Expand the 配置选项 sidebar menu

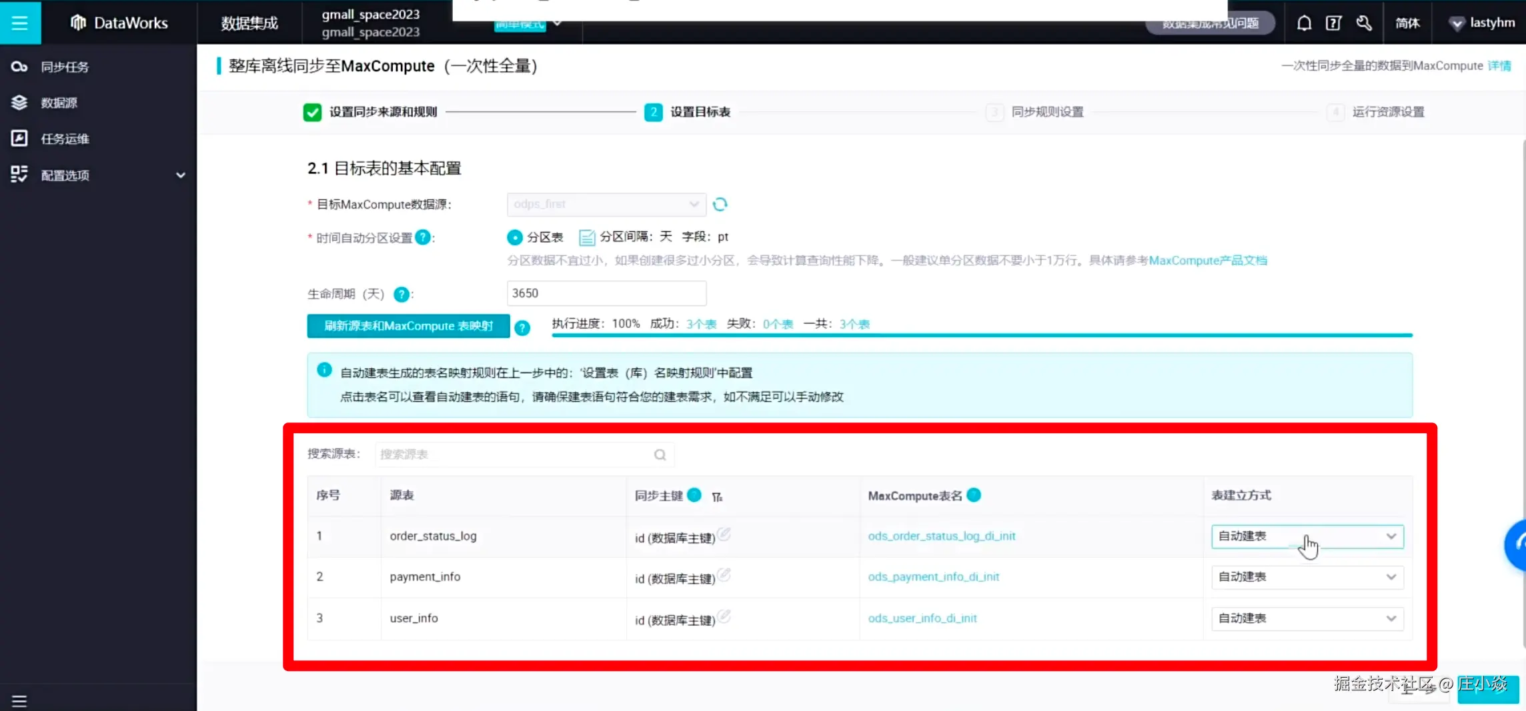point(180,175)
